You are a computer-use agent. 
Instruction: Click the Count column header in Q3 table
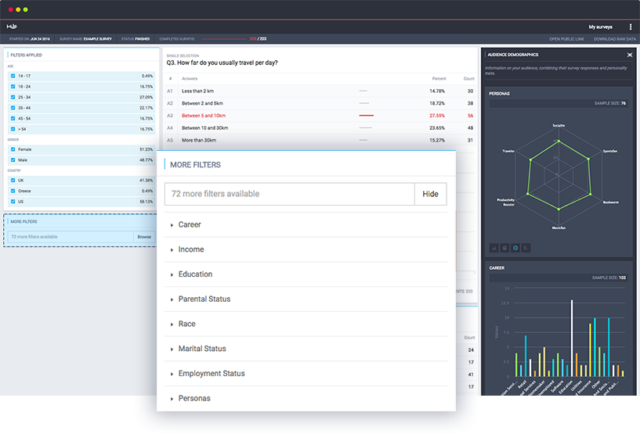pos(468,79)
